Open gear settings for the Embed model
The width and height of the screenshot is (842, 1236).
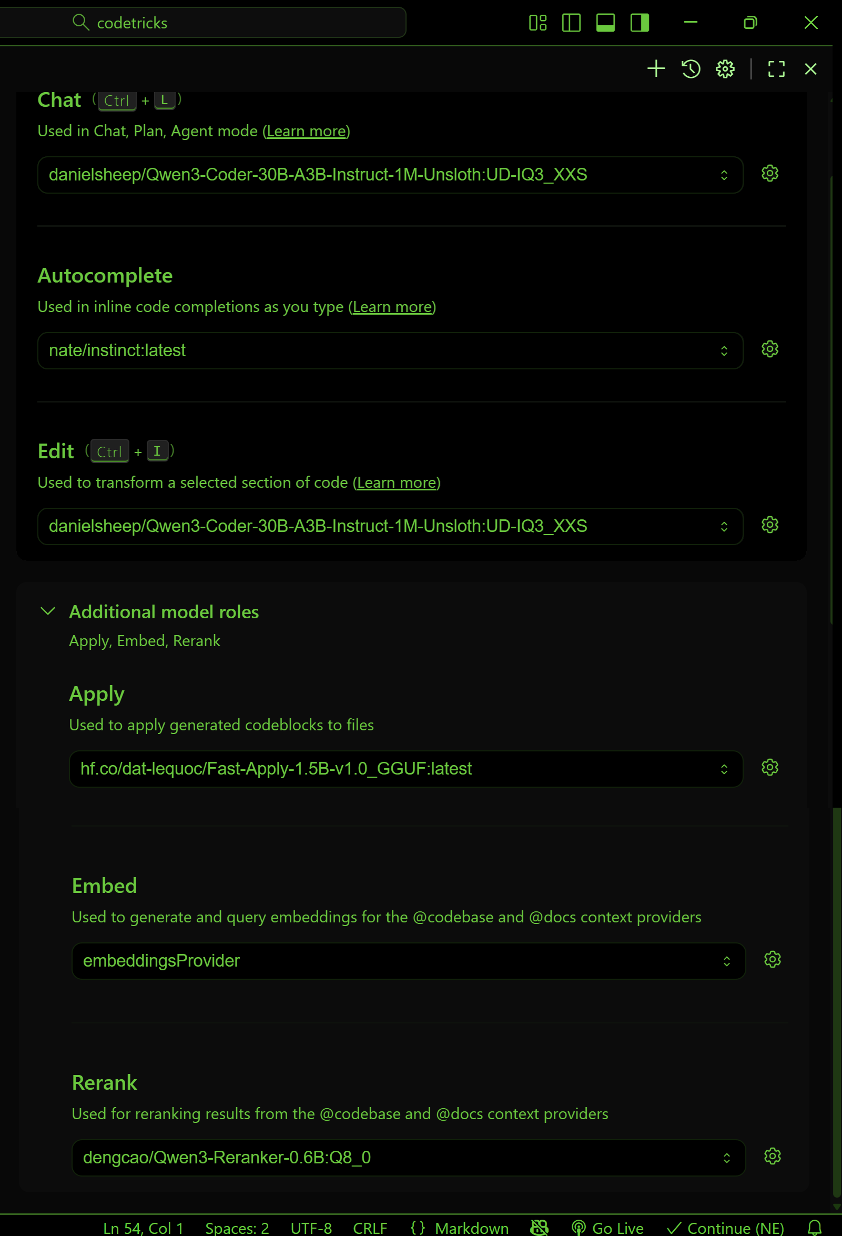click(x=772, y=959)
